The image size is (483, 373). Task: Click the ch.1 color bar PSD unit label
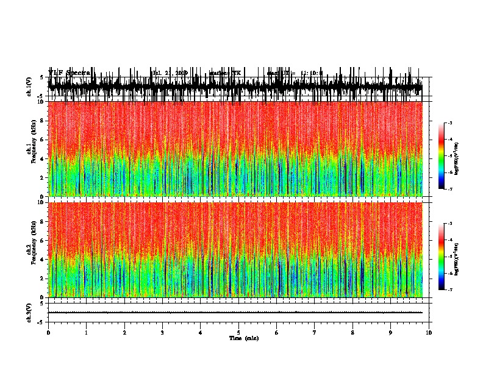(x=457, y=159)
